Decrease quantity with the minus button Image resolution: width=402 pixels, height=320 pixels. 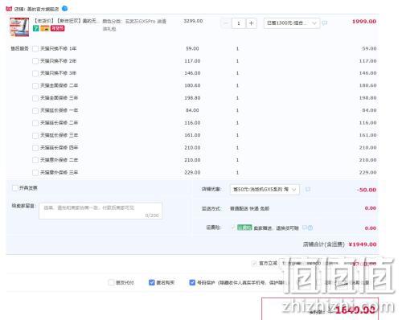pos(226,23)
